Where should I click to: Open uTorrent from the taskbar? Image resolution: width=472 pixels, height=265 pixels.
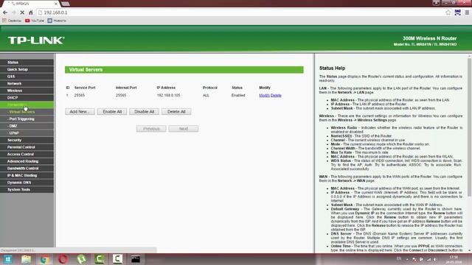(x=81, y=259)
